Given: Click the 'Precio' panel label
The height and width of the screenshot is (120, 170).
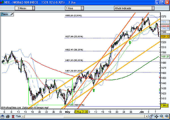Looking at the screenshot, I should [5, 14].
